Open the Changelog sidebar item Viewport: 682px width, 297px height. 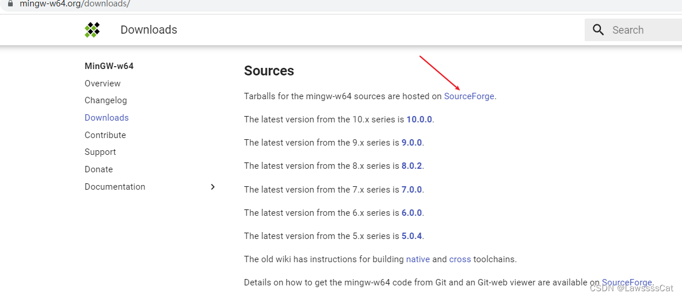coord(105,100)
